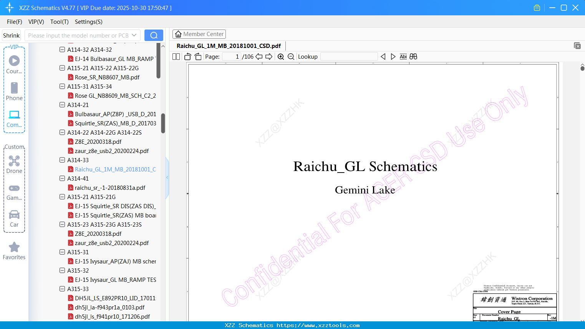Open the xzztools.com link in status bar

click(x=318, y=325)
